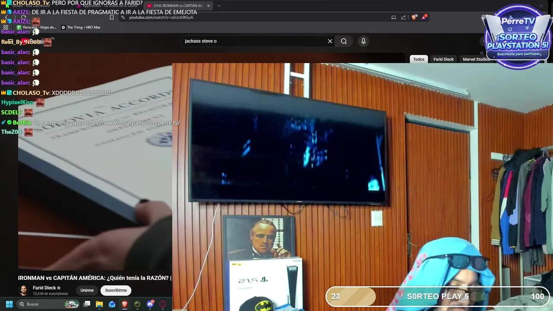Open the 'Perre.xlsx - Hojas de...' bookmark
Screen dimensions: 553x311
coord(36,27)
